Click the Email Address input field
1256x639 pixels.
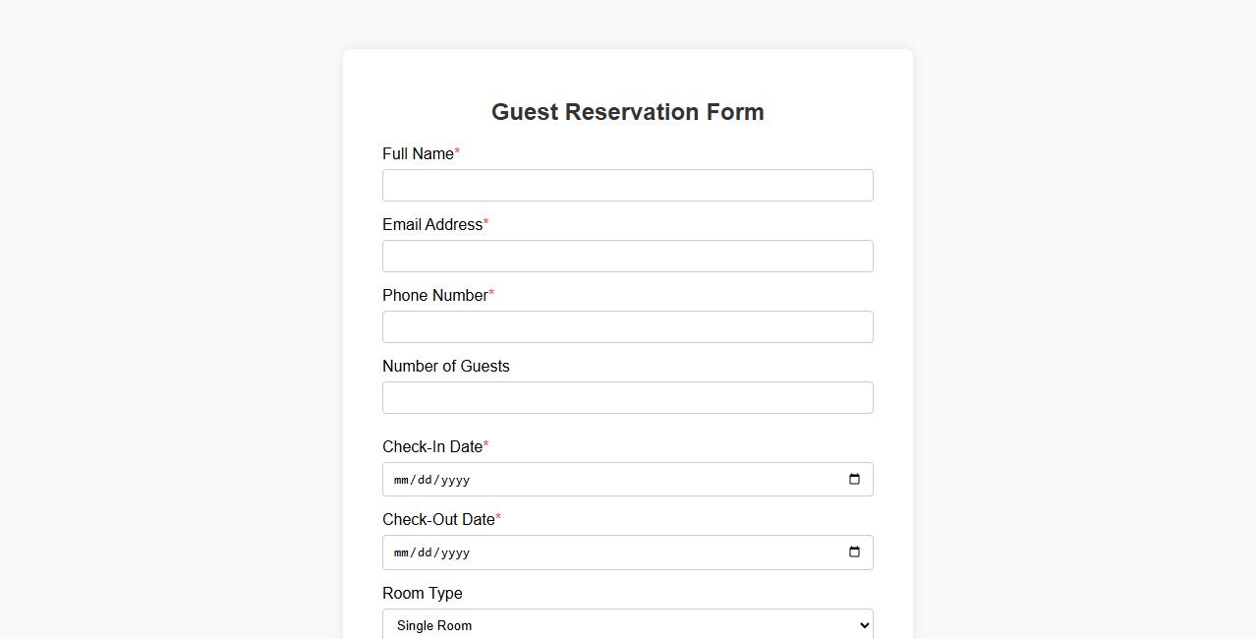click(x=628, y=256)
